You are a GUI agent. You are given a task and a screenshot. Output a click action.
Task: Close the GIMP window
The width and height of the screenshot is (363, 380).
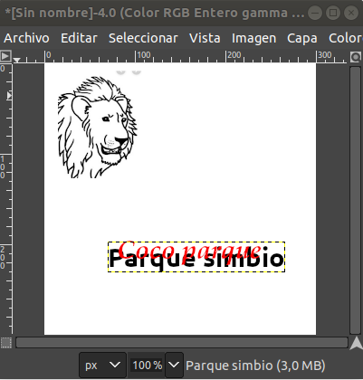pos(351,13)
